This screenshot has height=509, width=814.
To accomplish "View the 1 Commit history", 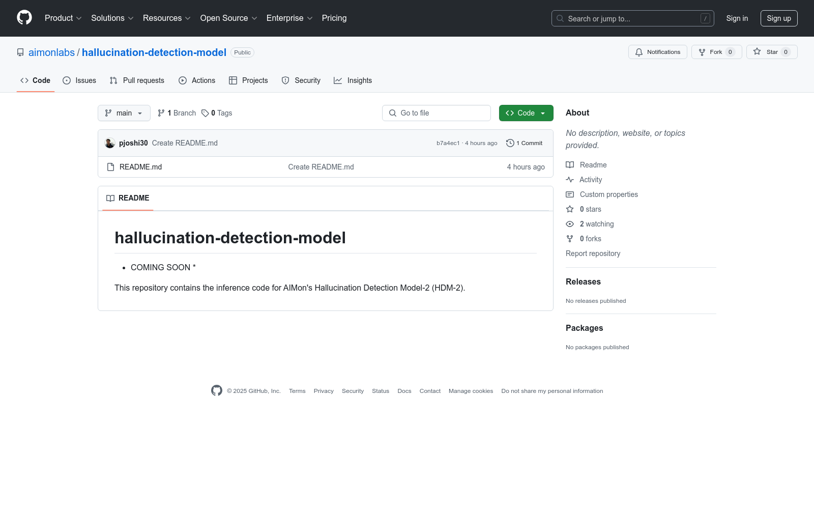I will (525, 143).
